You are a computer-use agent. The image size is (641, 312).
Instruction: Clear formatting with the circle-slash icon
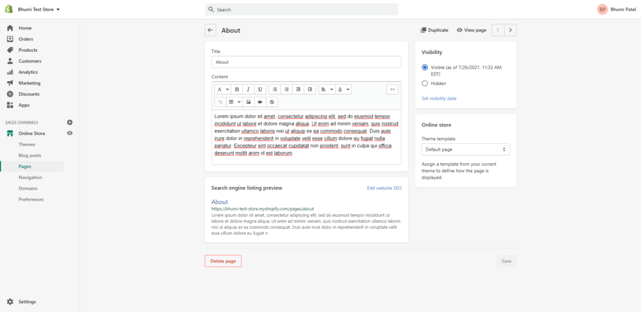tap(271, 102)
